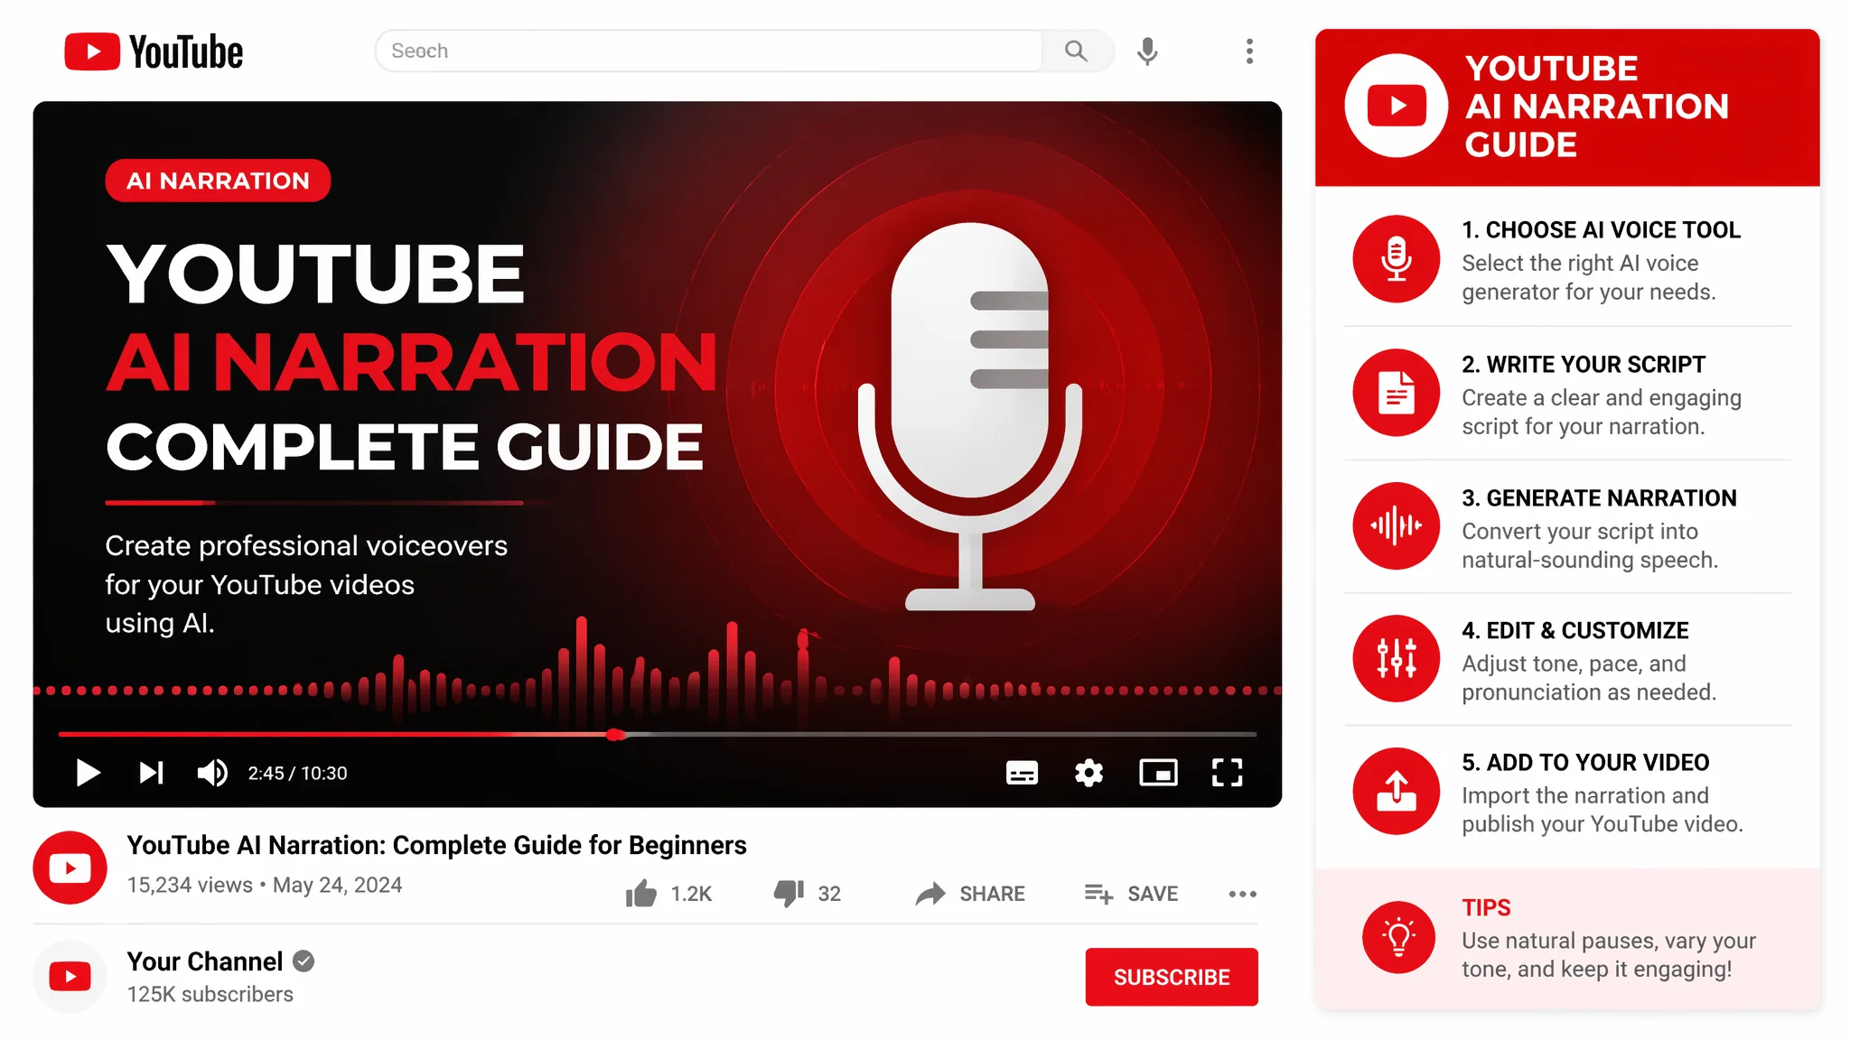Select step 1. CHOOSE AI VOICE TOOL heading
The image size is (1850, 1040).
[x=1601, y=230]
